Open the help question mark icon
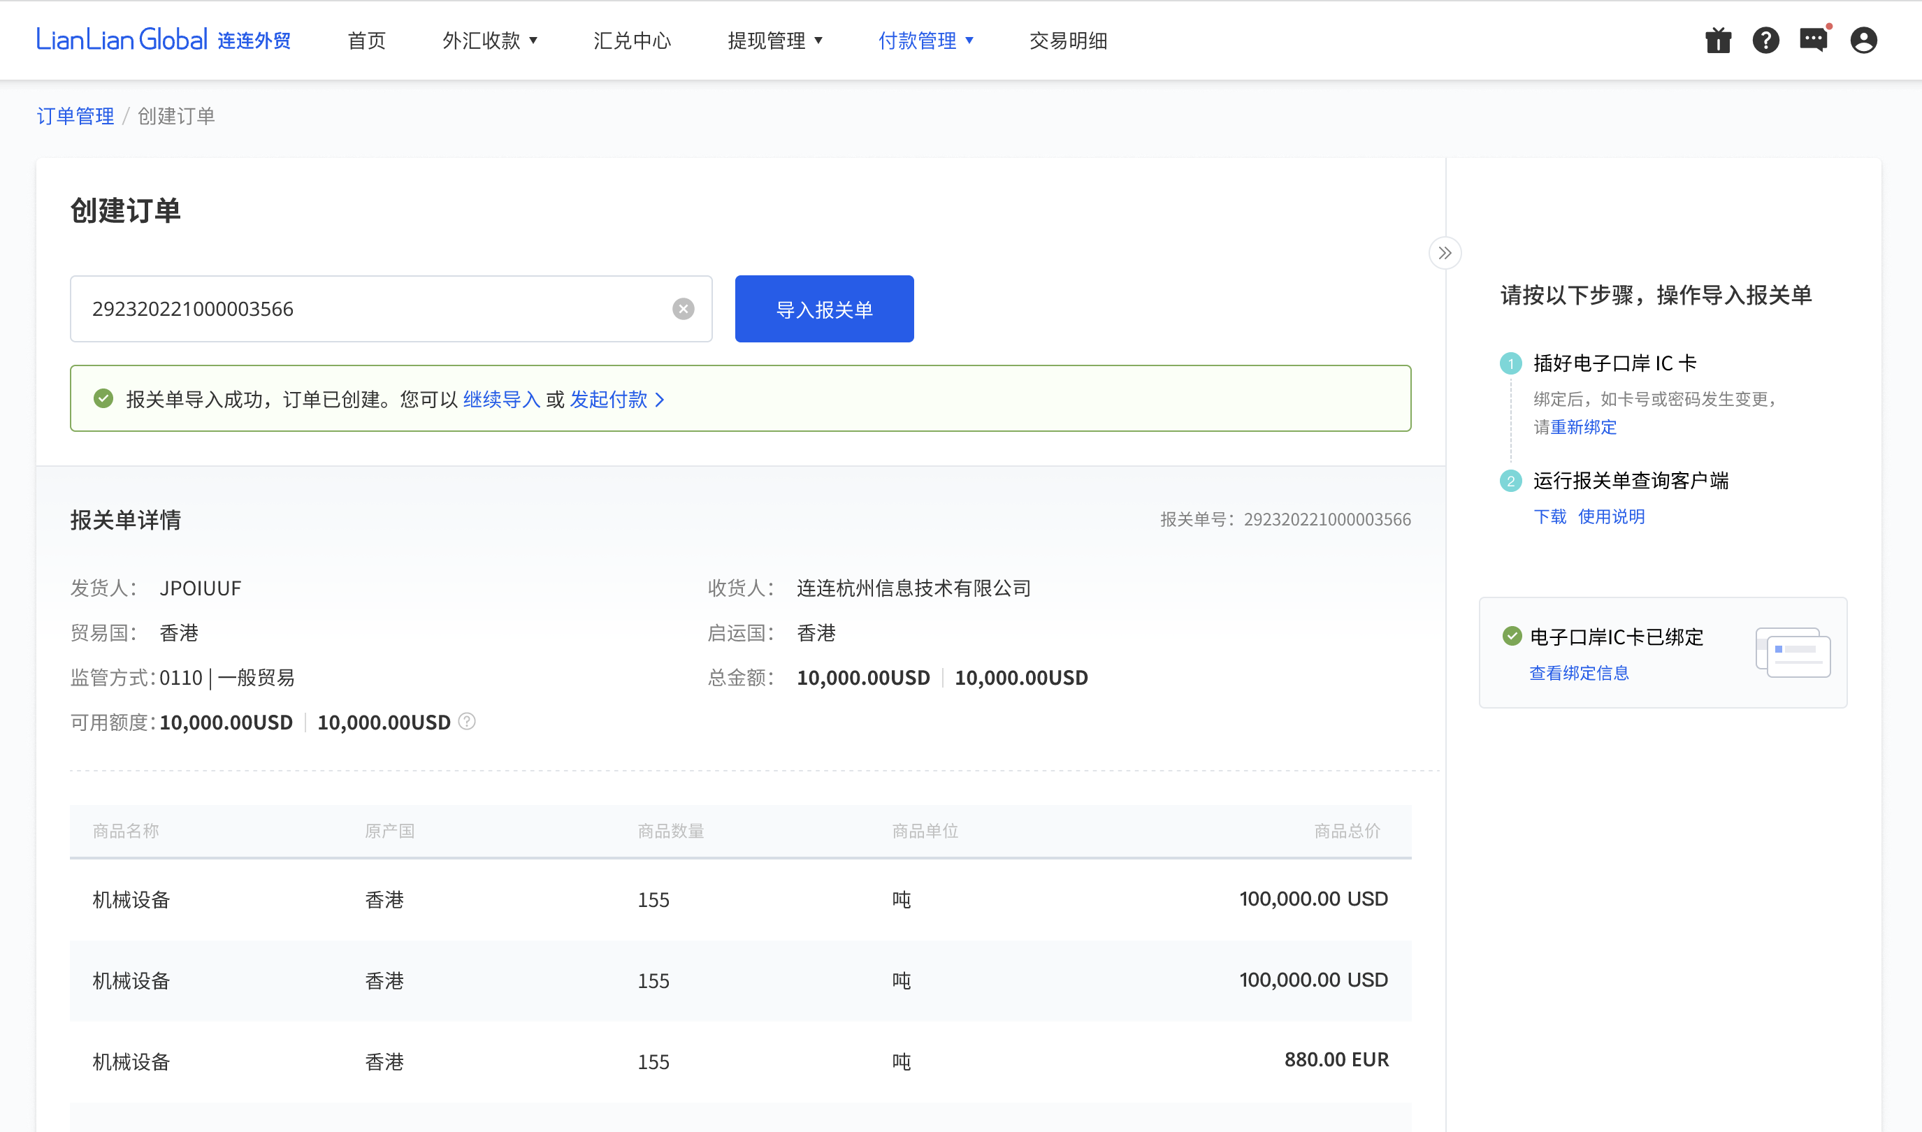 (1765, 40)
